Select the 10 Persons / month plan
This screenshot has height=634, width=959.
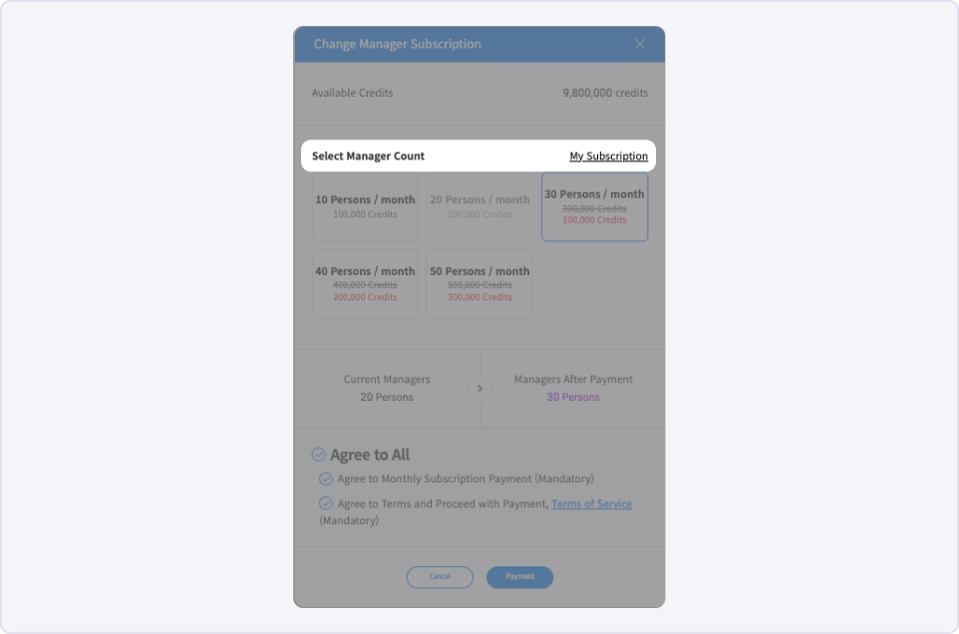click(x=365, y=206)
